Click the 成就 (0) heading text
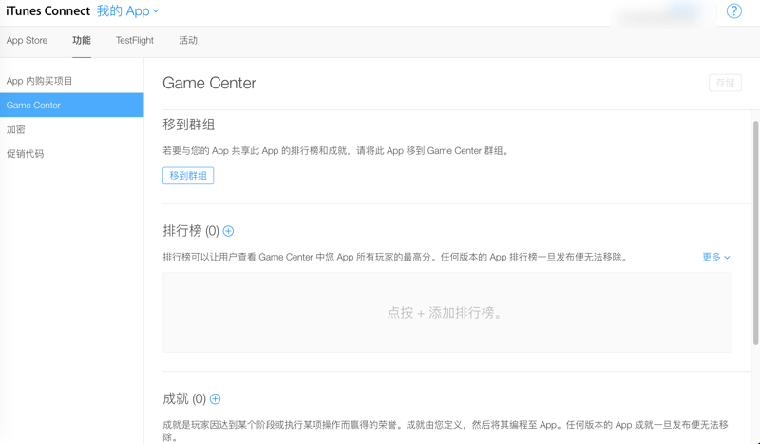Screen dimensions: 760x444 (184, 399)
